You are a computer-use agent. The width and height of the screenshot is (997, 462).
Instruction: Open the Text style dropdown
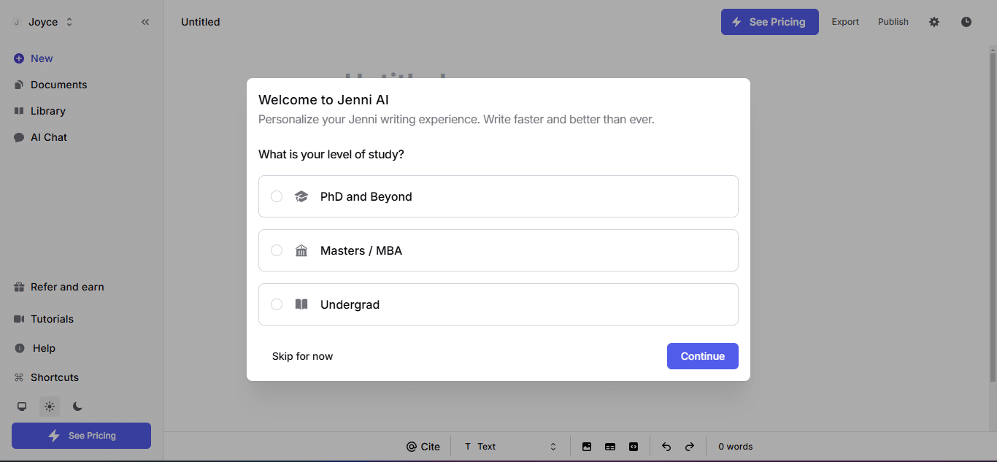click(x=510, y=447)
